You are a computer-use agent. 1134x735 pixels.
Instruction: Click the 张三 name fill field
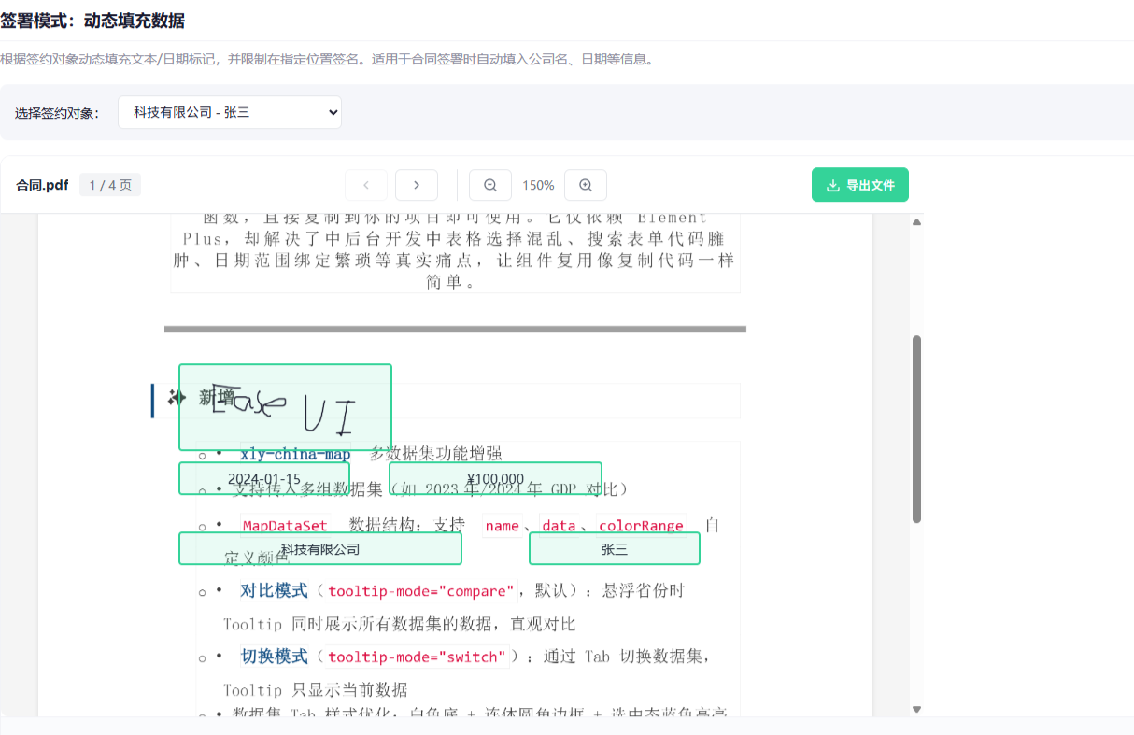click(x=614, y=548)
